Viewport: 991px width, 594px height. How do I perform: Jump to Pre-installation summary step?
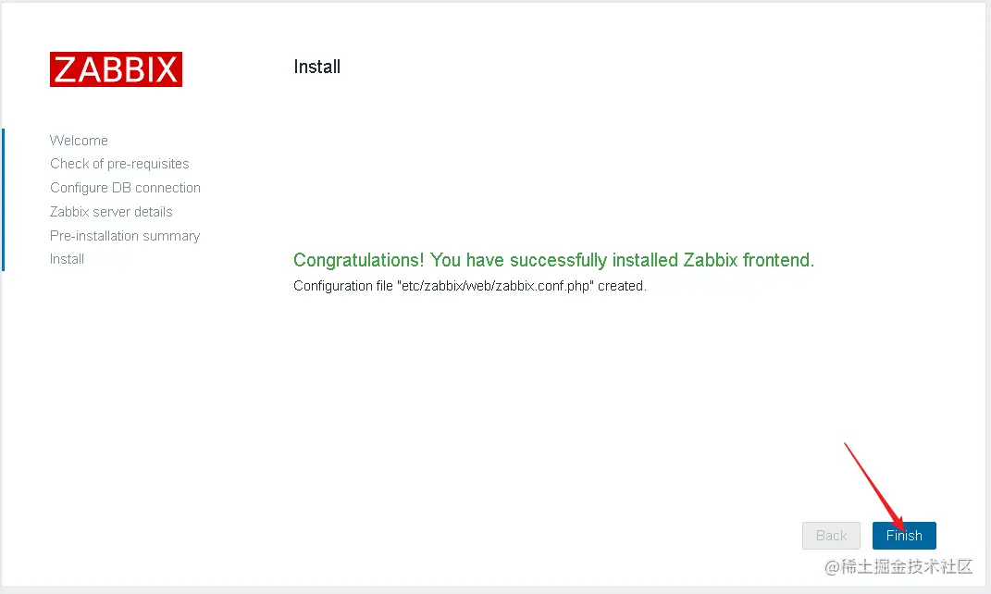tap(125, 236)
